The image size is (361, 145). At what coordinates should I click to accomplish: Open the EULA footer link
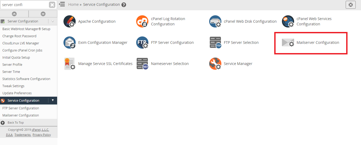[9, 135]
